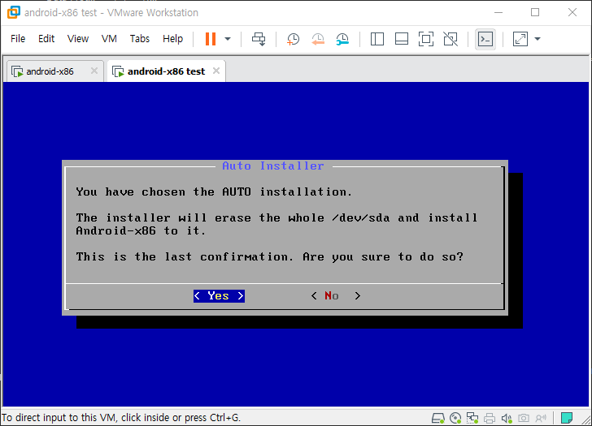Click the printer status icon

pyautogui.click(x=490, y=418)
